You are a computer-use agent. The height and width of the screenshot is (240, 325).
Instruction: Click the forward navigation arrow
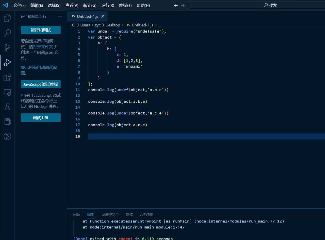pyautogui.click(x=183, y=5)
